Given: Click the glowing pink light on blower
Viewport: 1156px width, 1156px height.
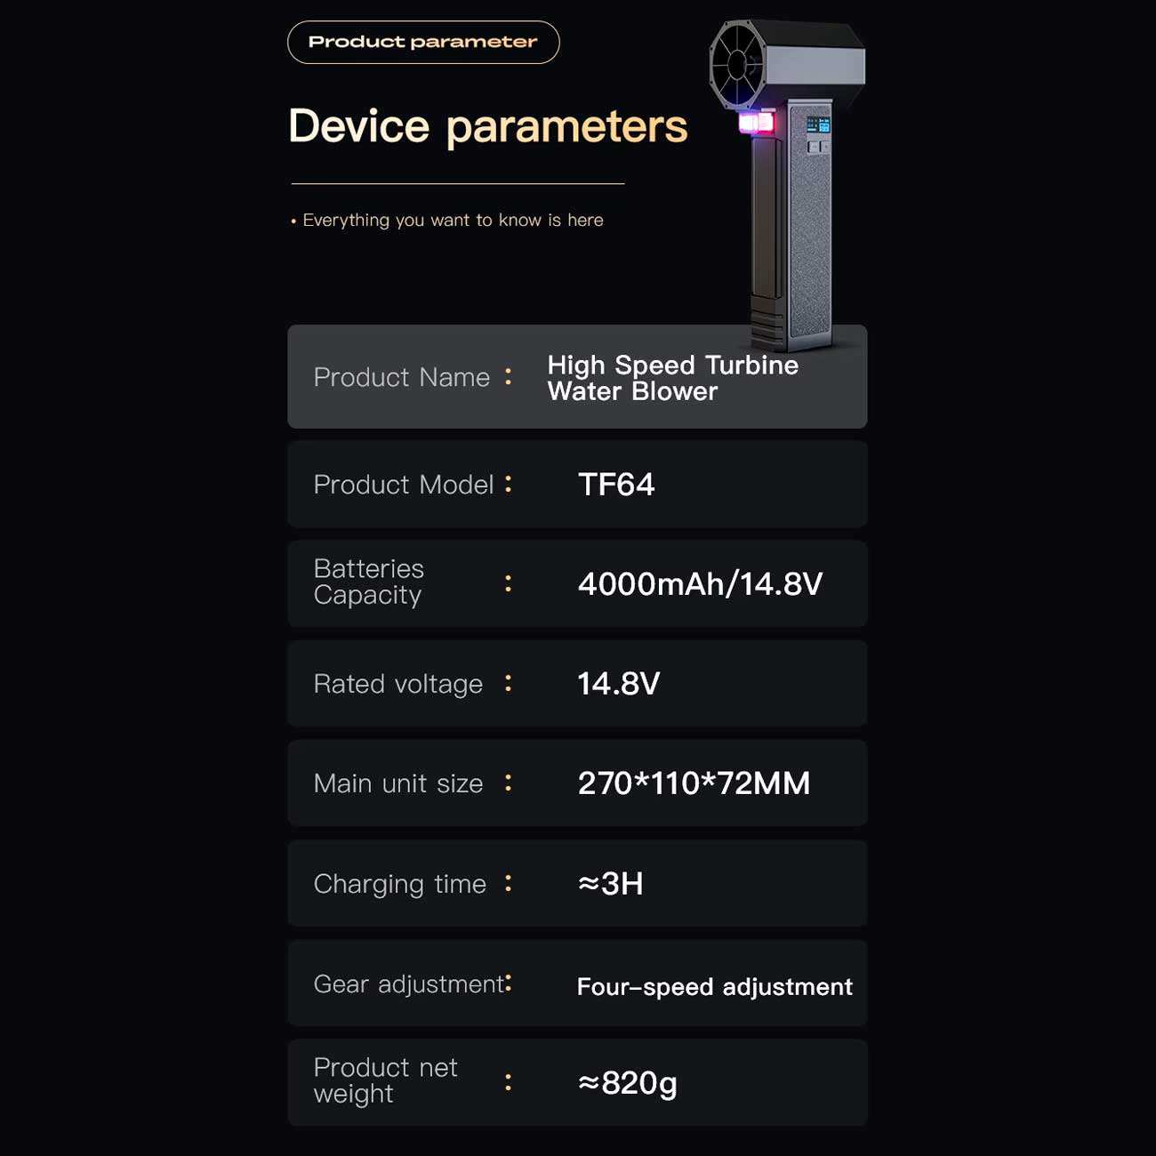Looking at the screenshot, I should point(757,122).
